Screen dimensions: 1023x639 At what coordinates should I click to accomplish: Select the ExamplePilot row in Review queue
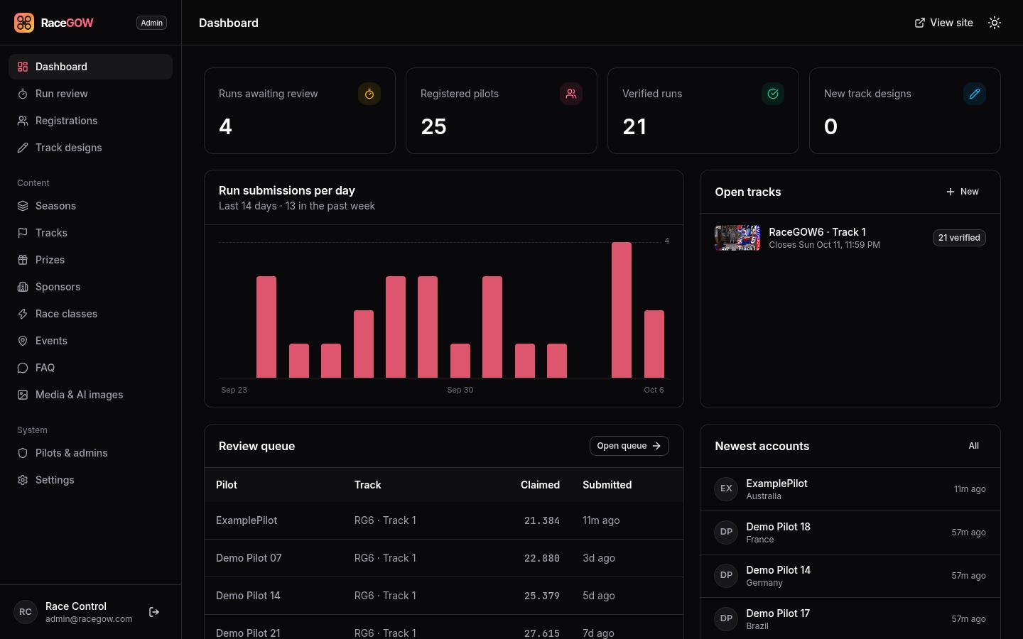pyautogui.click(x=444, y=520)
